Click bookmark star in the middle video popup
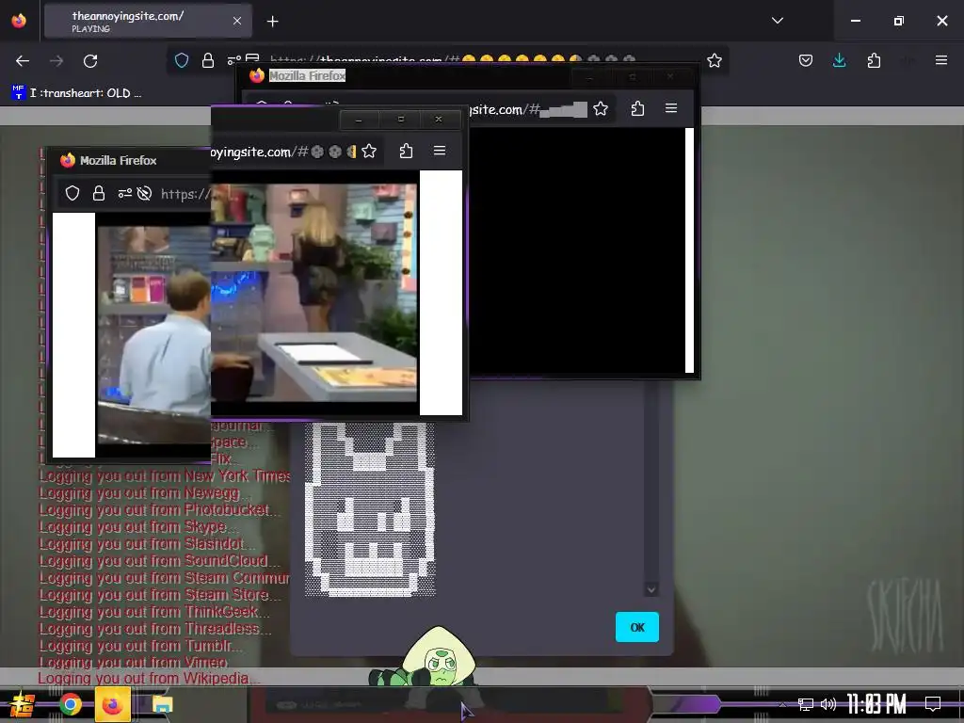The width and height of the screenshot is (964, 723). (369, 152)
